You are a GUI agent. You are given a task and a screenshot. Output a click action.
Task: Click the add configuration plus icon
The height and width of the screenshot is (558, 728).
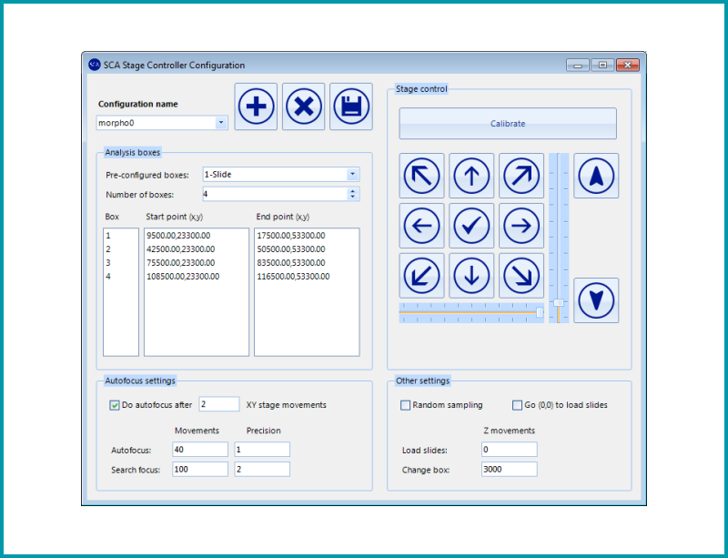(x=257, y=107)
